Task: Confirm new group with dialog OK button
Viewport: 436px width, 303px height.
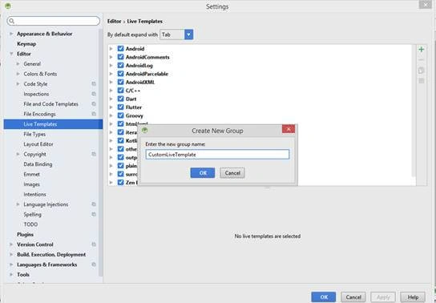Action: [x=203, y=173]
